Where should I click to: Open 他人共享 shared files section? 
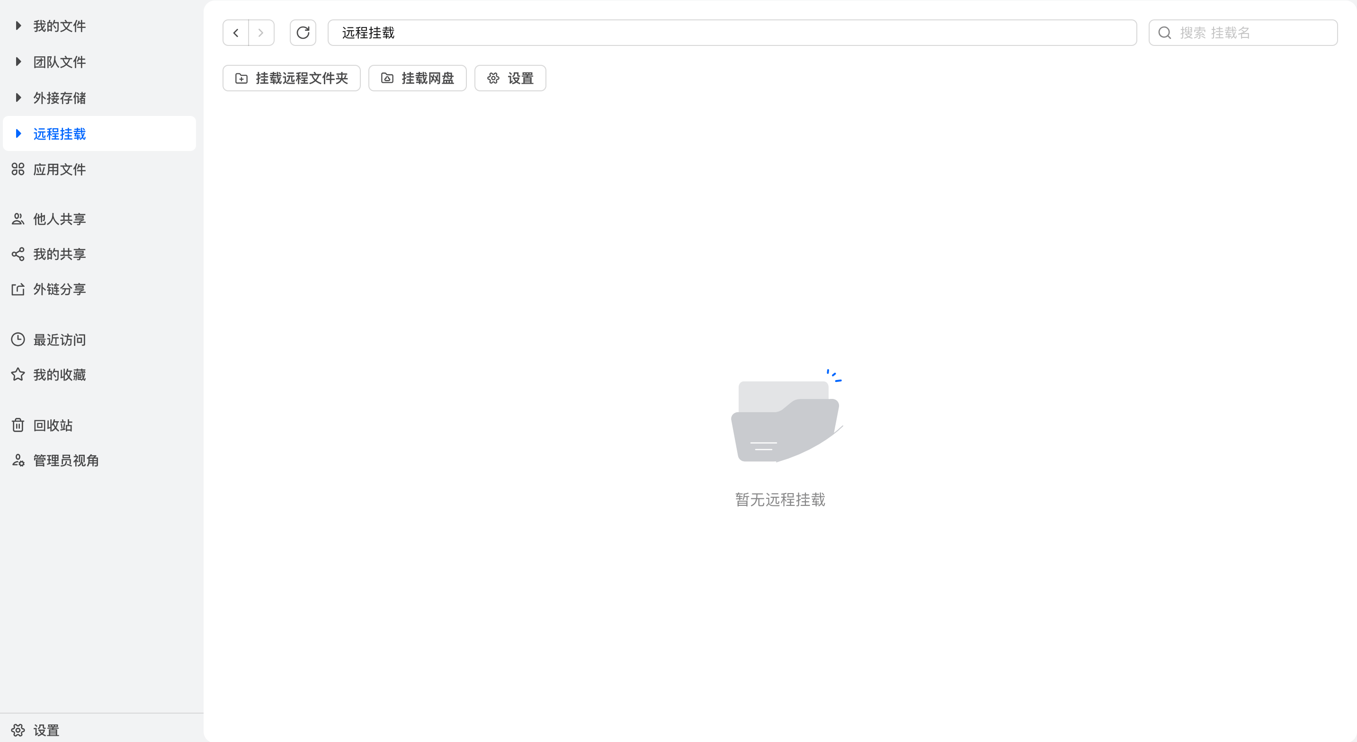[59, 219]
